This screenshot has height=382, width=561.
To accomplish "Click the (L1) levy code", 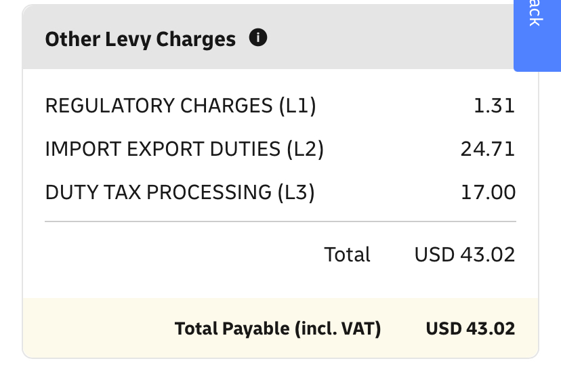I will (297, 106).
